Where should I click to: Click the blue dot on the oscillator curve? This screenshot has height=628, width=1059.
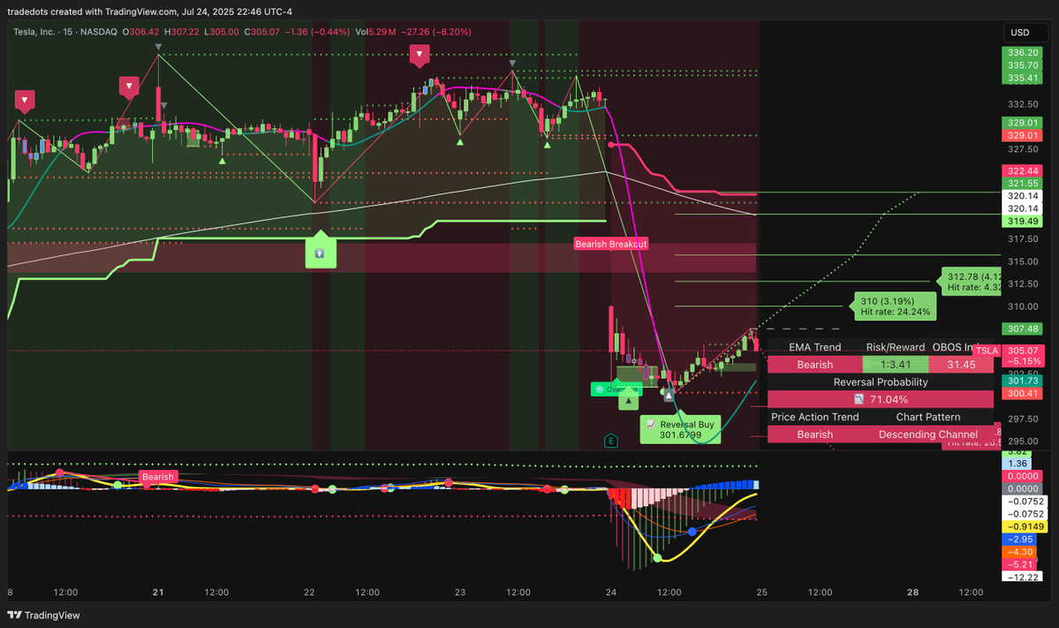(x=692, y=532)
